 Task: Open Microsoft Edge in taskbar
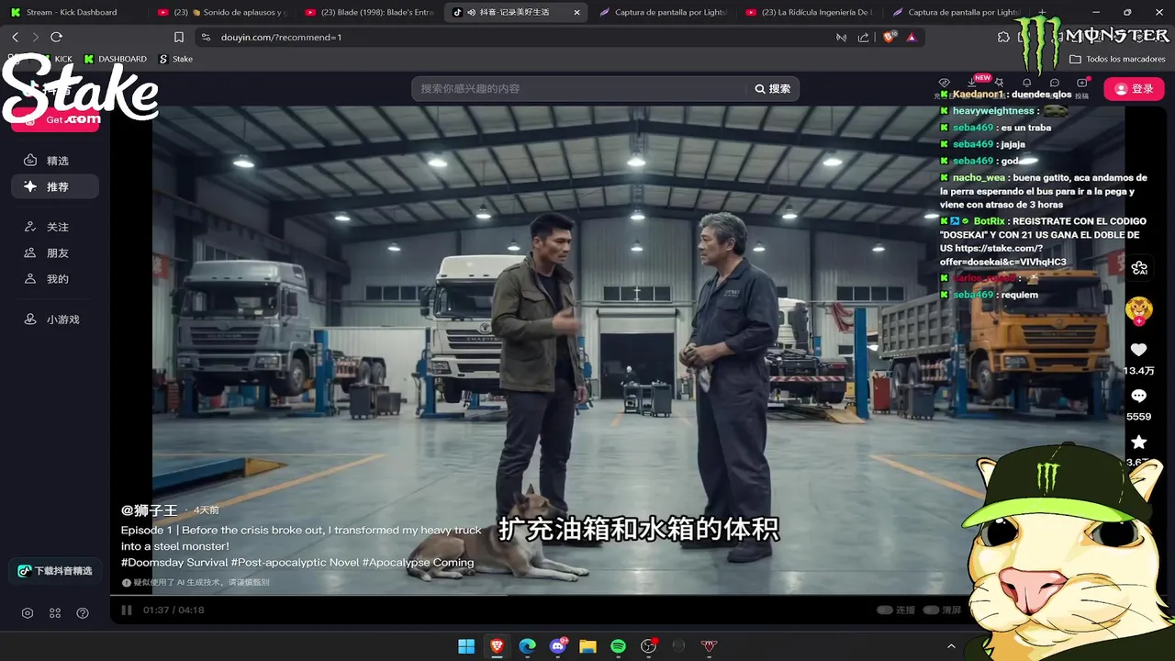(x=527, y=646)
